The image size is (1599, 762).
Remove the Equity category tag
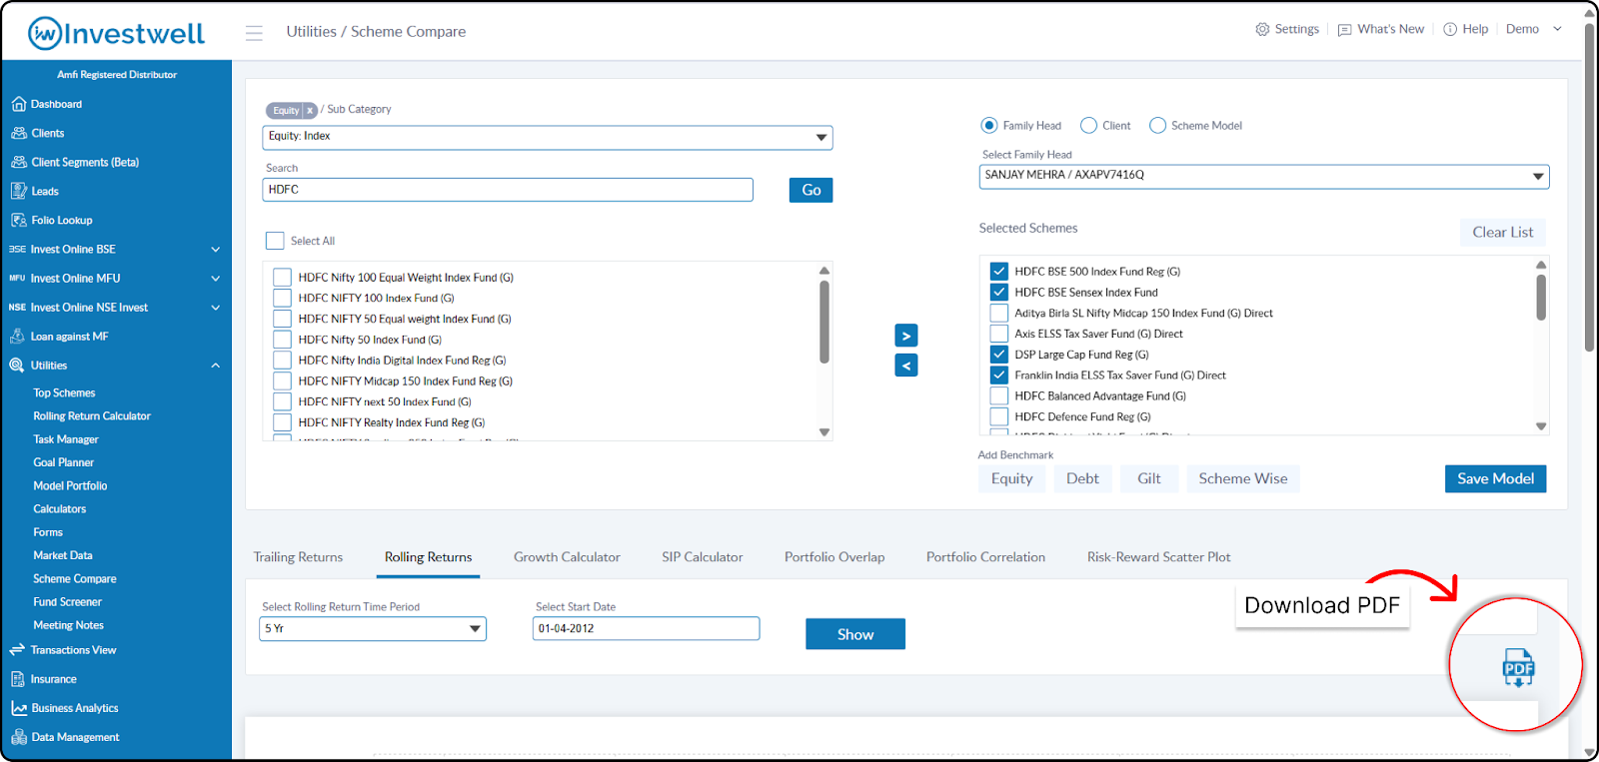point(310,111)
